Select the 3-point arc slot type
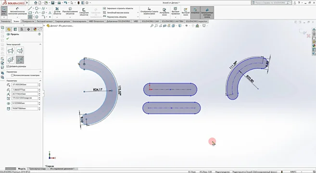The width and height of the screenshot is (316, 173). (11, 60)
